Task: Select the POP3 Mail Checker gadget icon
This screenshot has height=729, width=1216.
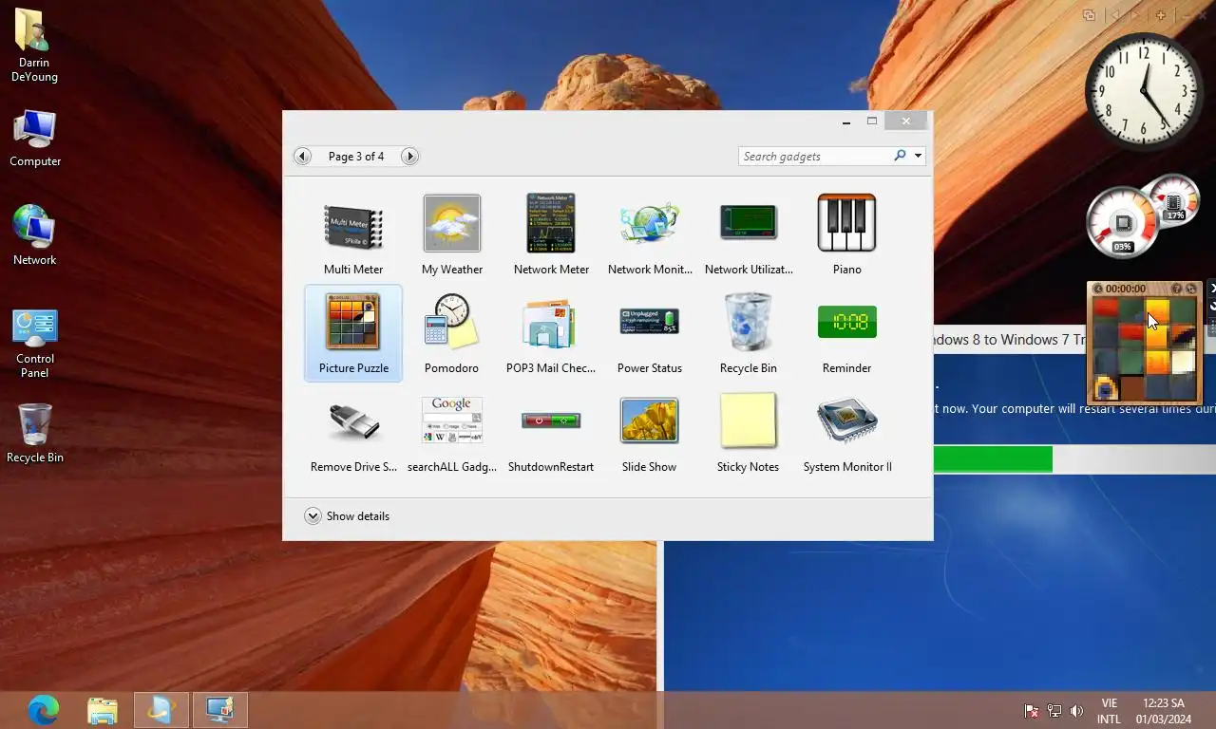Action: tap(551, 323)
